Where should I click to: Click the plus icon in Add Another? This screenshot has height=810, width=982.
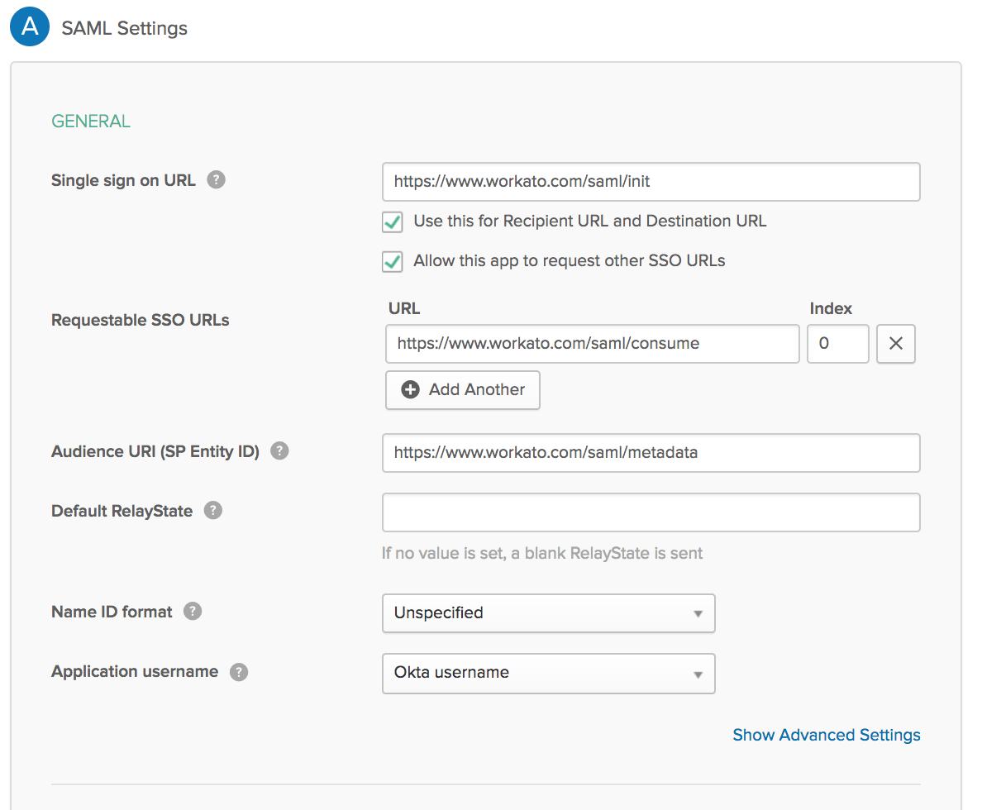410,389
